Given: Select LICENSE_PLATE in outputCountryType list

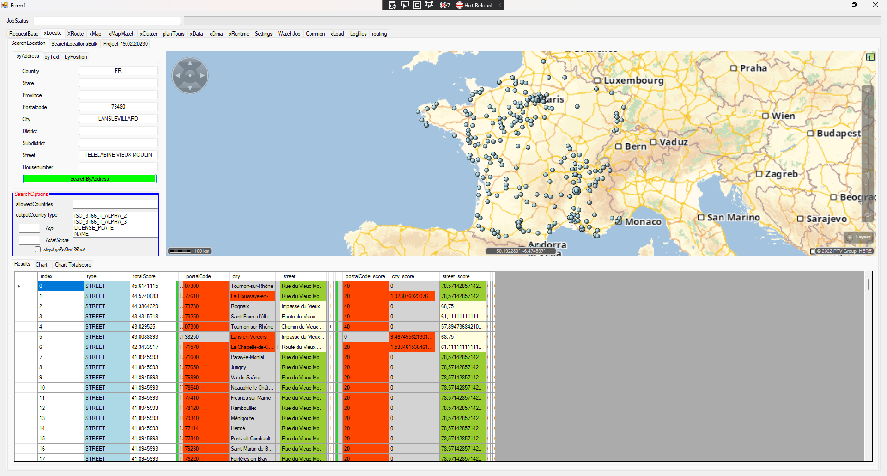Looking at the screenshot, I should 94,228.
